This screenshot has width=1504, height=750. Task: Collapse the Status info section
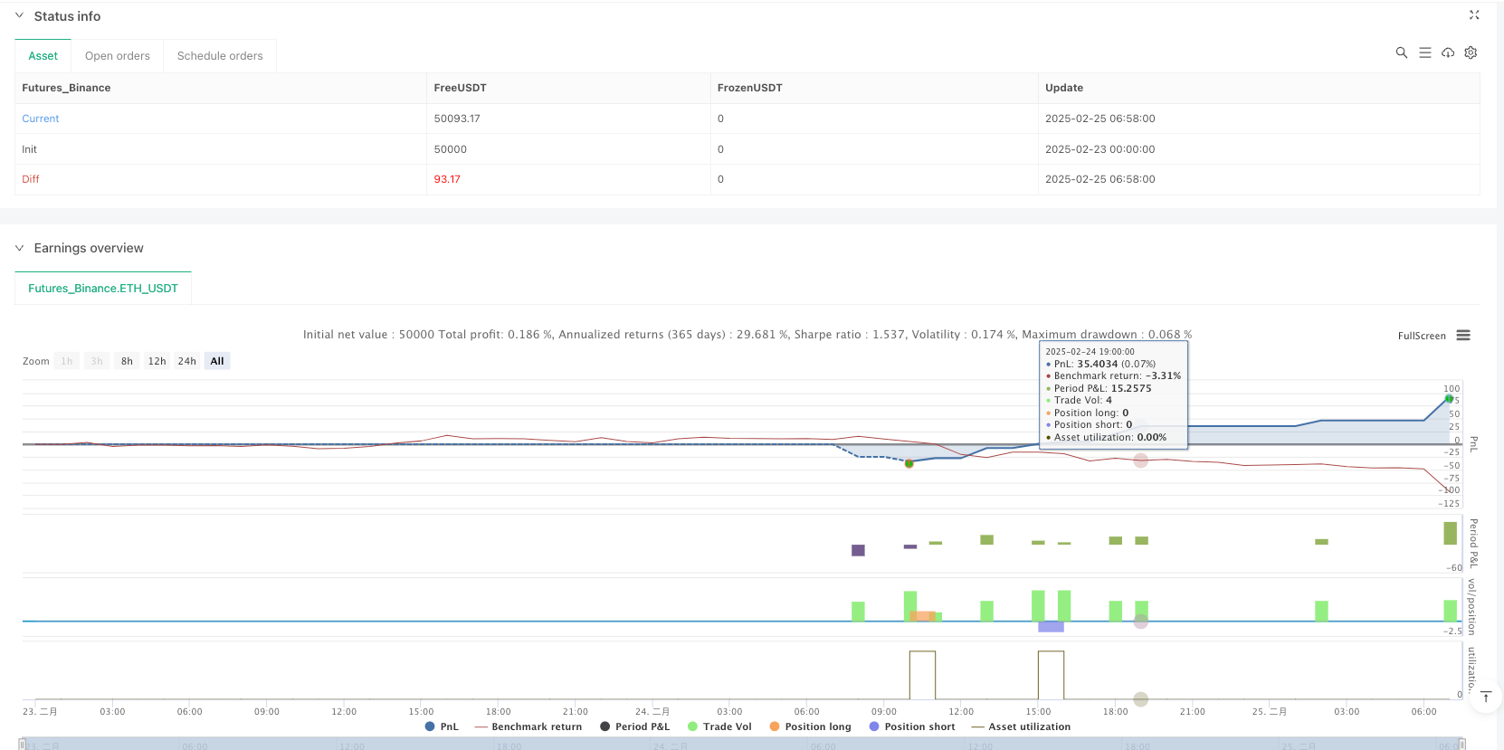[x=19, y=16]
